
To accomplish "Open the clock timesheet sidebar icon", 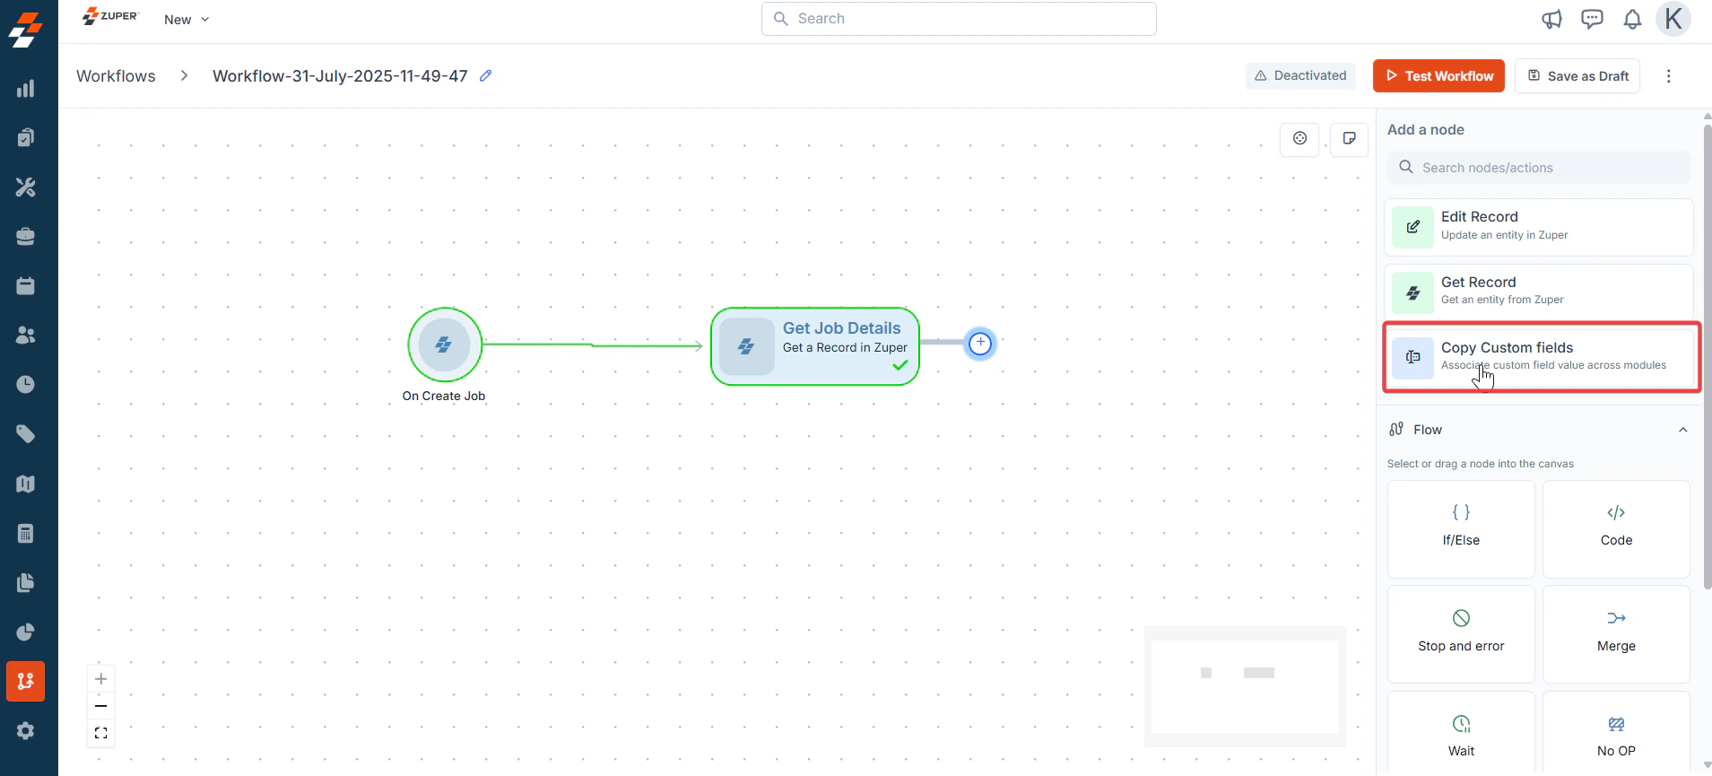I will tap(26, 384).
